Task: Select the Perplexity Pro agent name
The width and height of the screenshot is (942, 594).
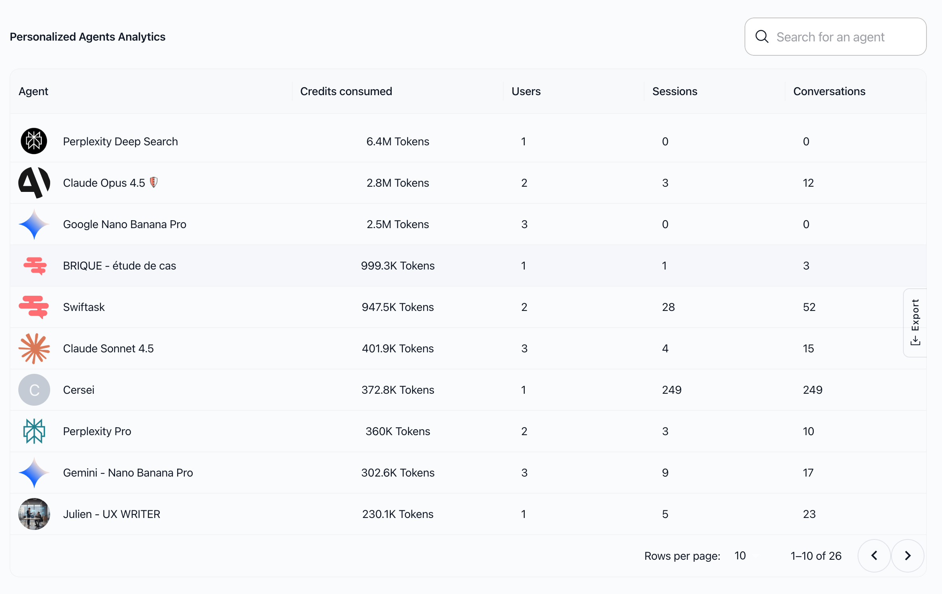Action: tap(97, 431)
